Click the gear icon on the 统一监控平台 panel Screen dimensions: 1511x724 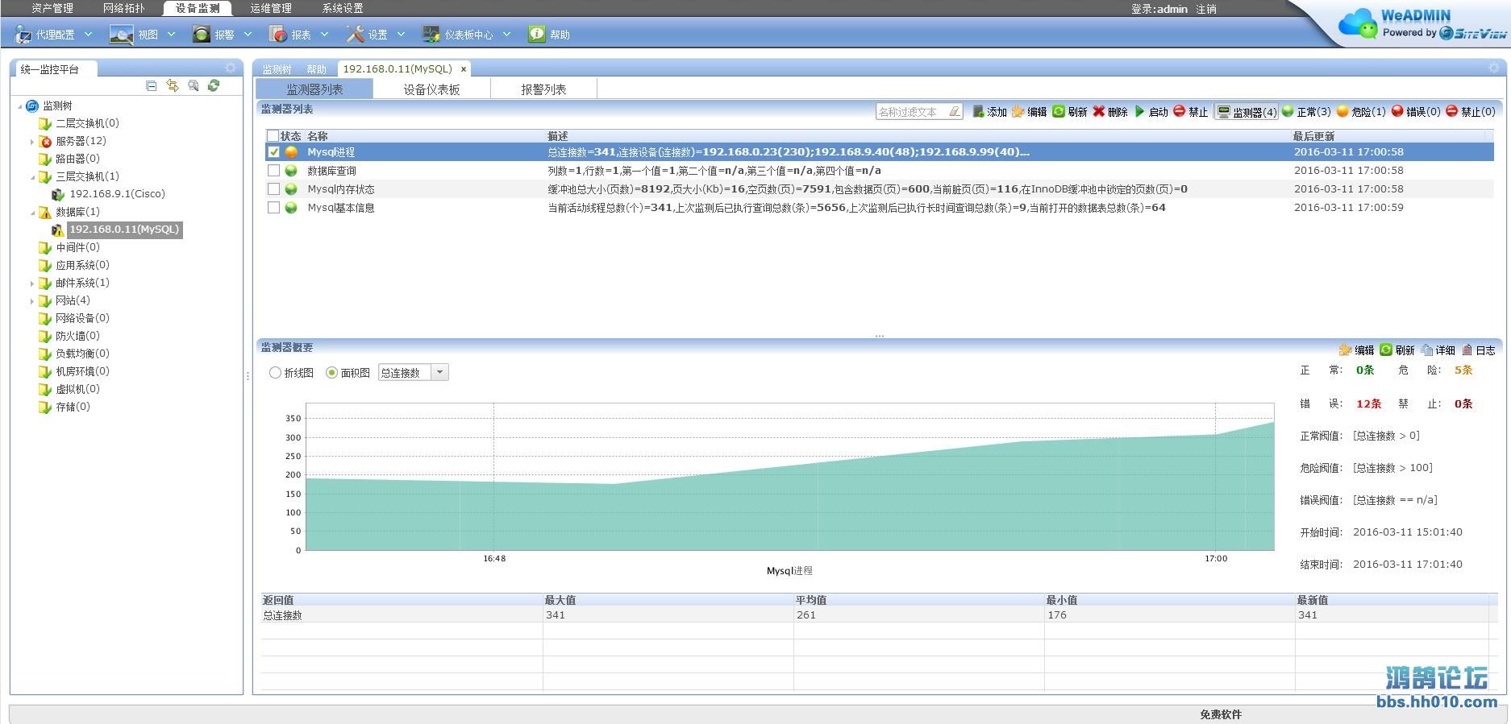[x=231, y=68]
